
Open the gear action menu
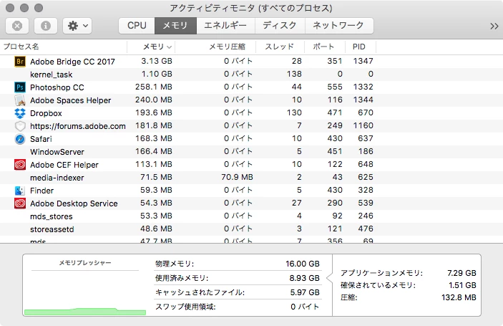pos(77,26)
